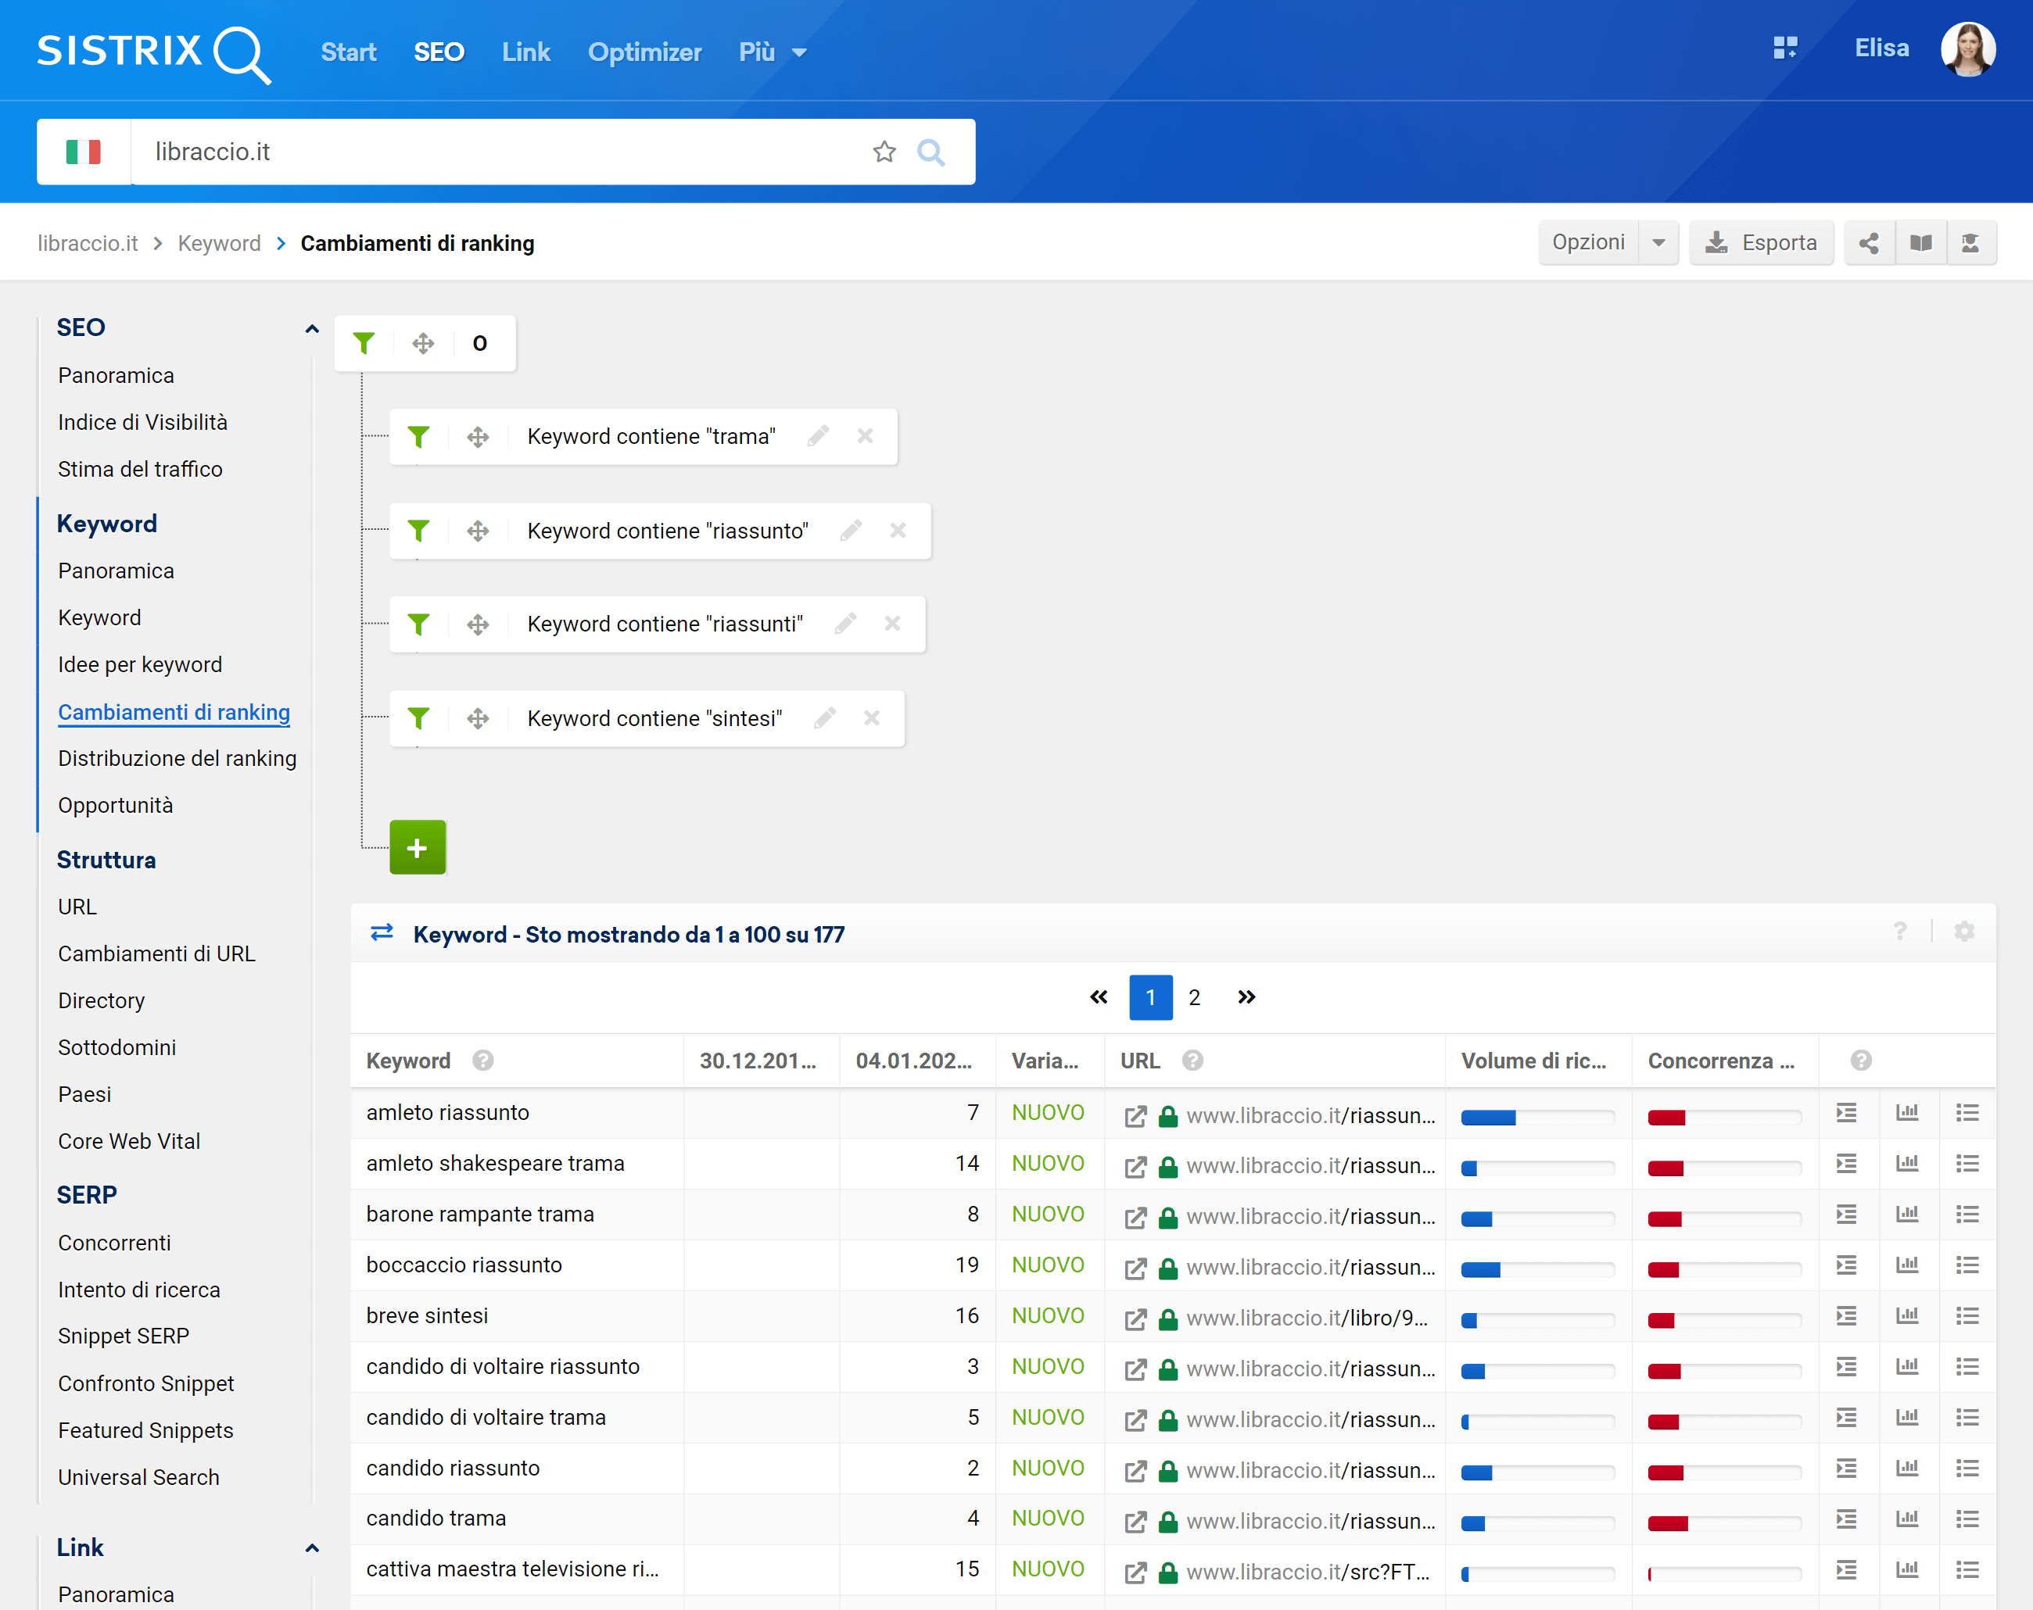Collapse the Link sidebar section
This screenshot has height=1610, width=2033.
click(x=312, y=1547)
